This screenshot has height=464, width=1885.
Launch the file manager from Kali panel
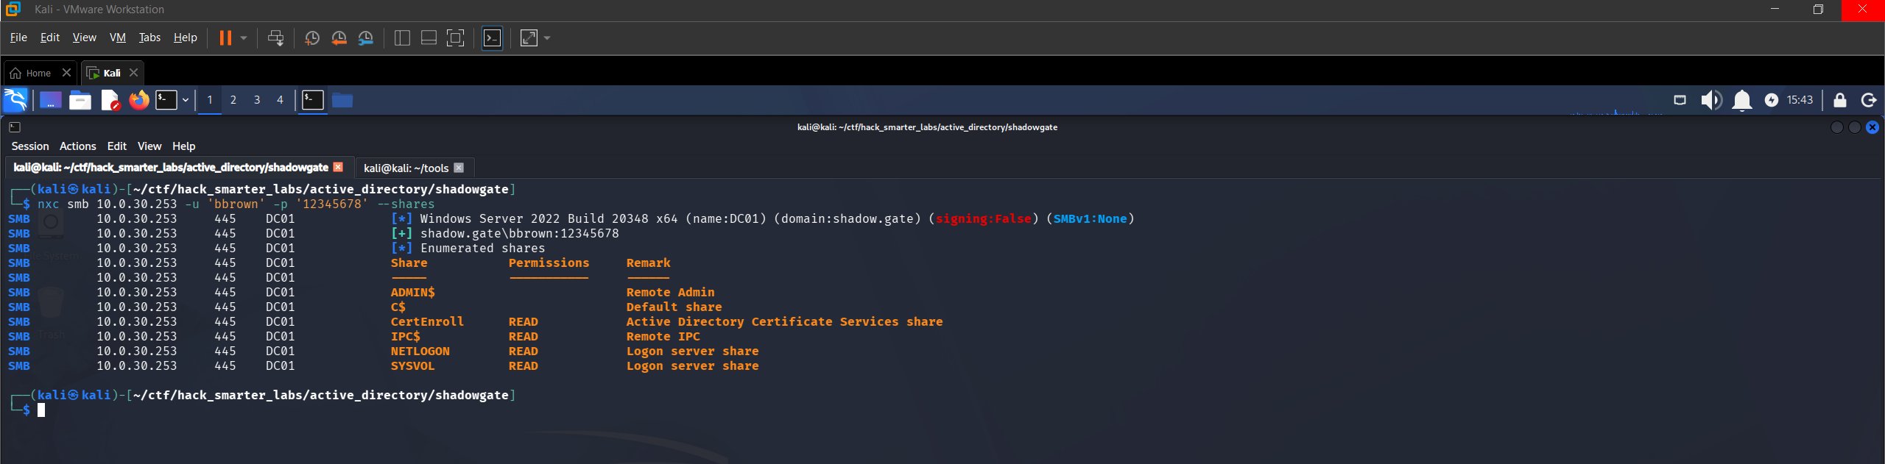80,100
